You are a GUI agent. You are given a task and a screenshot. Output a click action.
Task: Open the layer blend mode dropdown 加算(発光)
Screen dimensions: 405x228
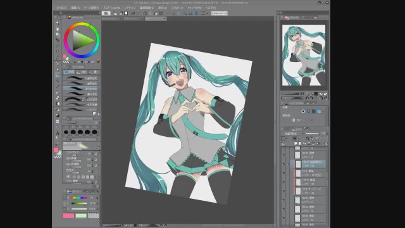(x=294, y=134)
